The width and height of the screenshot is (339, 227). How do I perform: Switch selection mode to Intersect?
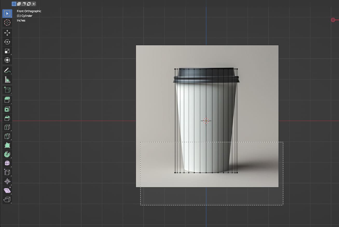(x=34, y=4)
